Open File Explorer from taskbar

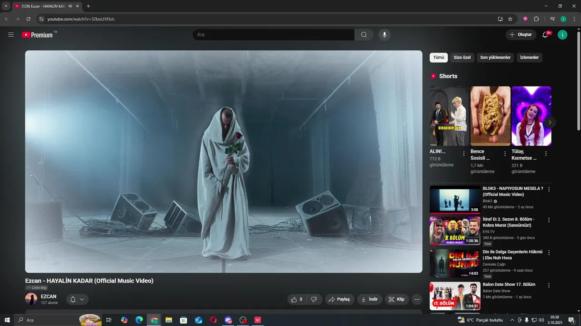[x=169, y=320]
